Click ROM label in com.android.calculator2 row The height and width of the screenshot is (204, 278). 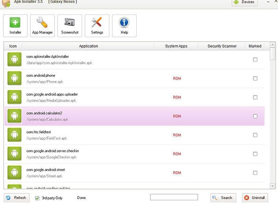click(177, 116)
